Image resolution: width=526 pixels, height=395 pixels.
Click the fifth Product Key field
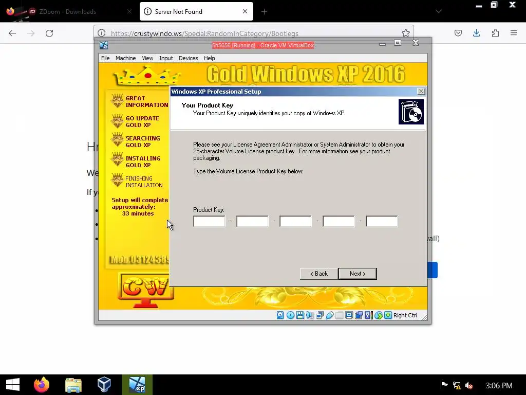point(382,221)
